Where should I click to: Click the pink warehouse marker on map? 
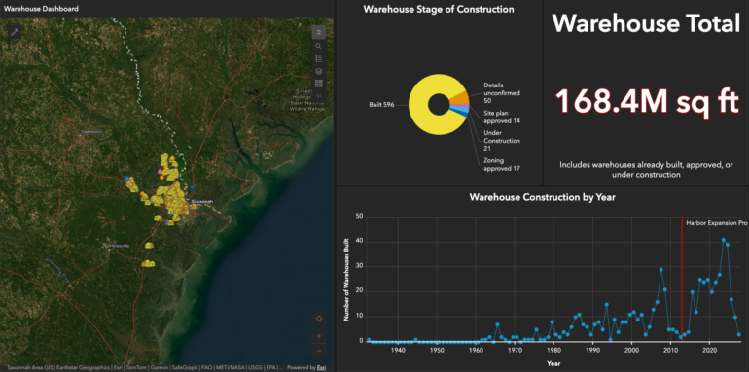(x=160, y=171)
